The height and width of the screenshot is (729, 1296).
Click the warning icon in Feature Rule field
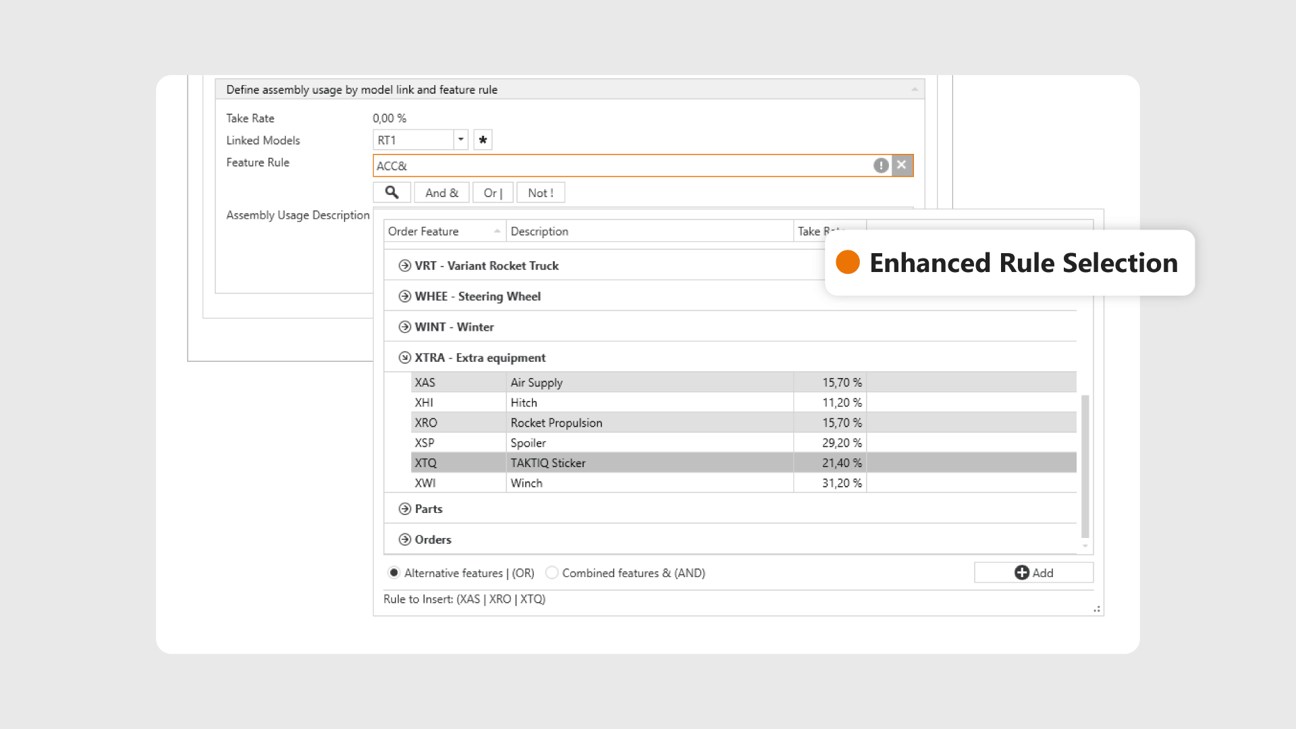pyautogui.click(x=881, y=165)
